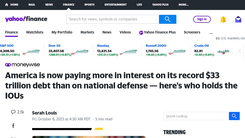The height and width of the screenshot is (138, 245).
Task: Open the MORE... top bar menu
Action: tap(183, 5)
